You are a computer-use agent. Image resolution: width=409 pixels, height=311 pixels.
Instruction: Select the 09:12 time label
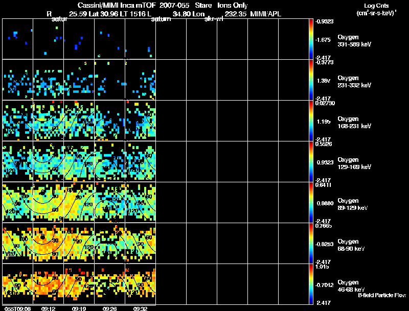point(48,308)
